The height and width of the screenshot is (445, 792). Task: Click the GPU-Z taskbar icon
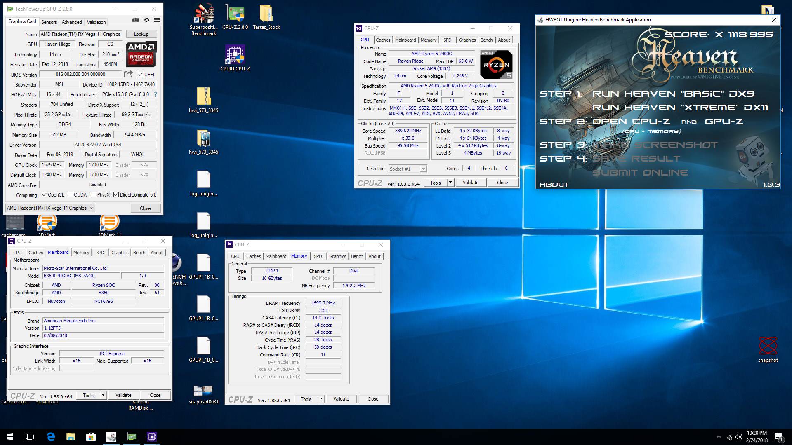[131, 437]
